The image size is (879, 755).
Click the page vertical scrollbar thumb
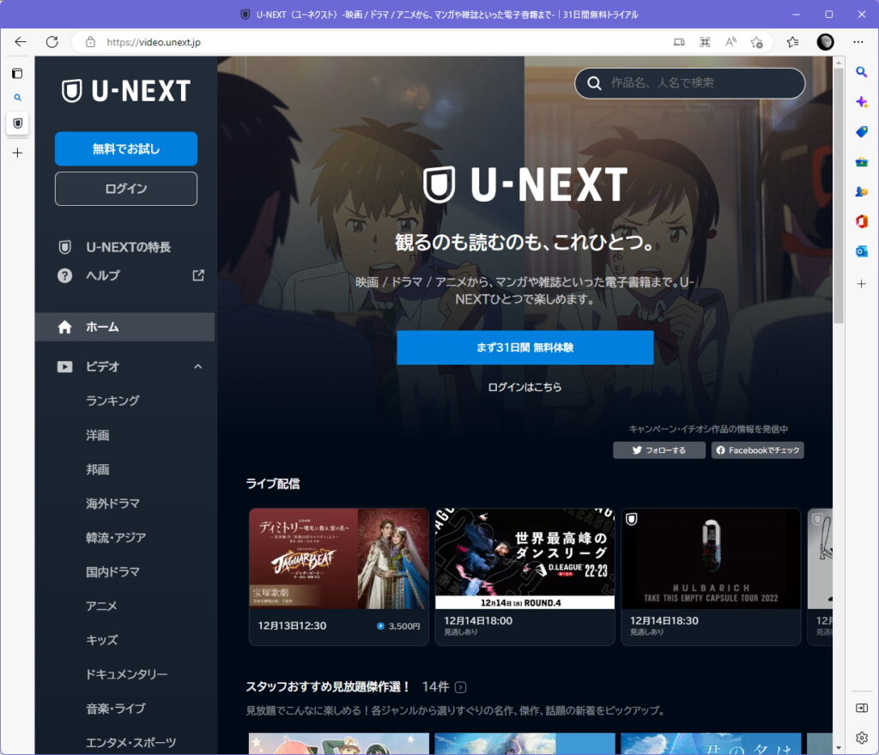point(839,196)
